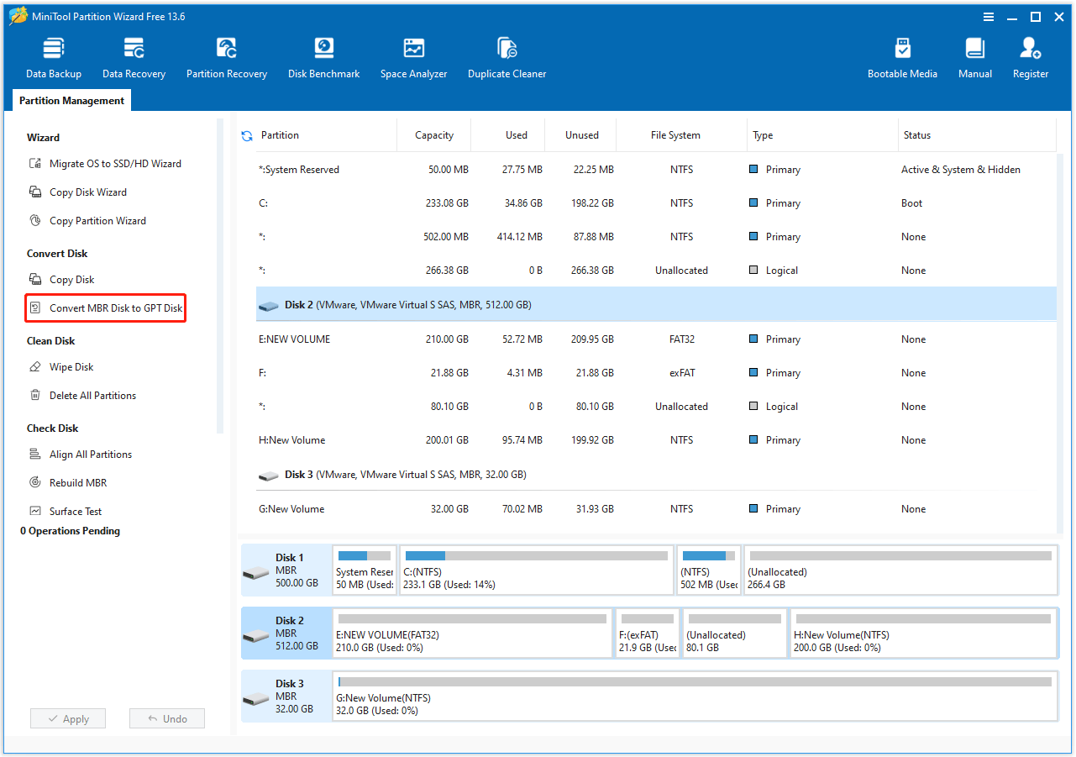1076x757 pixels.
Task: Click C:(NTFS) block in Disk 1 map
Action: 537,570
